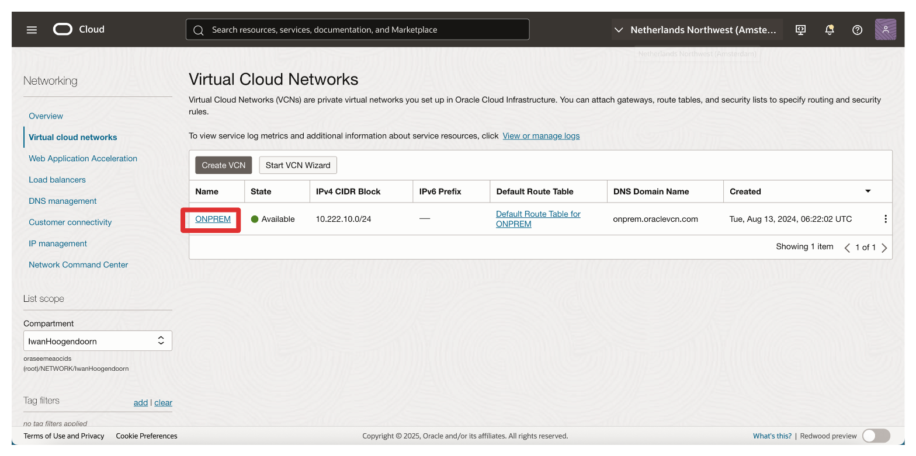Screen dimensions: 916x456
Task: Open the user profile avatar
Action: pos(885,30)
